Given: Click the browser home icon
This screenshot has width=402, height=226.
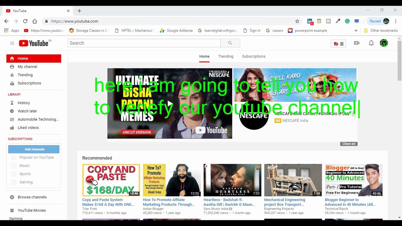Looking at the screenshot, I should point(35,21).
